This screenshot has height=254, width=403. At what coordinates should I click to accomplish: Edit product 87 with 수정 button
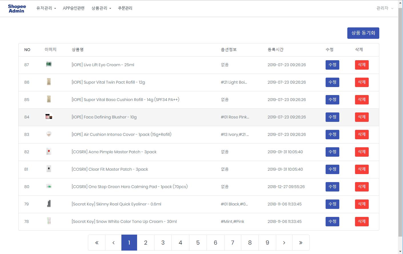332,65
